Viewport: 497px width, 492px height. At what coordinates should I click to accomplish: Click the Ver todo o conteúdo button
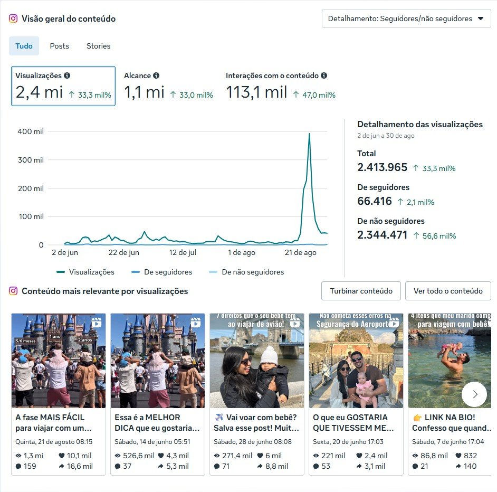[x=448, y=291]
